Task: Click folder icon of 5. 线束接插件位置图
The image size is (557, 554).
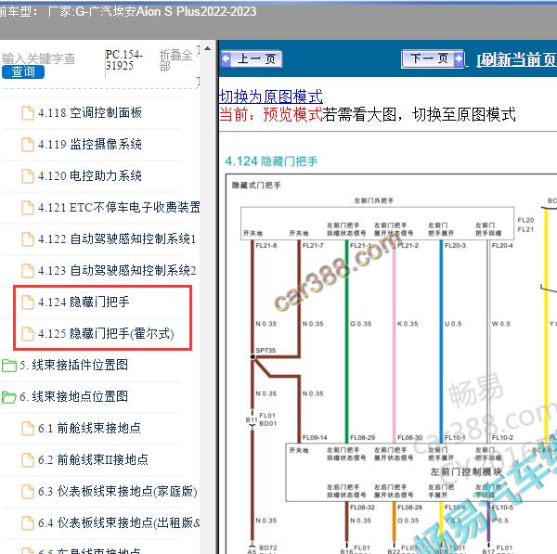Action: point(9,366)
